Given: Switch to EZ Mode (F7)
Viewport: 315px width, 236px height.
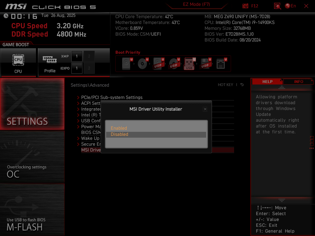Looking at the screenshot, I should coord(196,4).
